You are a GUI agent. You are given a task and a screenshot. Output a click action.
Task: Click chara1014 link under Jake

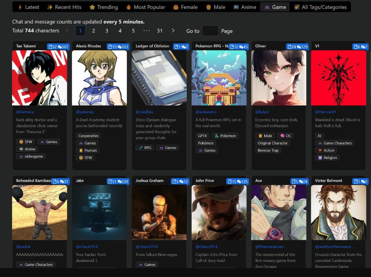coord(87,247)
